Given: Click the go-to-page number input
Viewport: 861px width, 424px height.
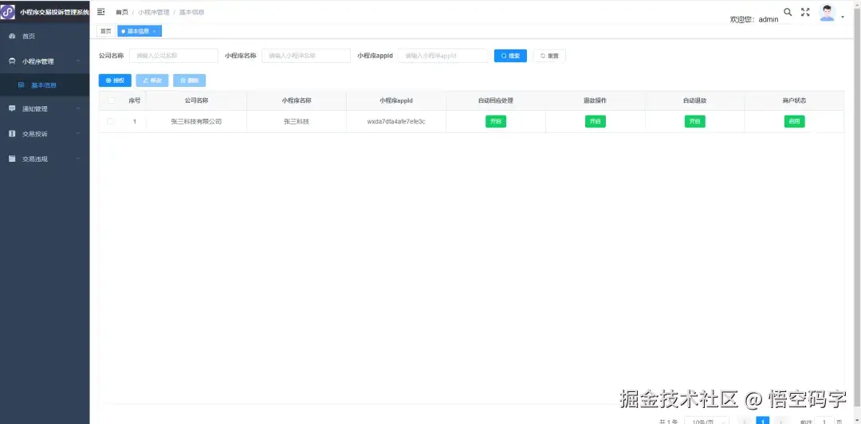Looking at the screenshot, I should point(824,421).
